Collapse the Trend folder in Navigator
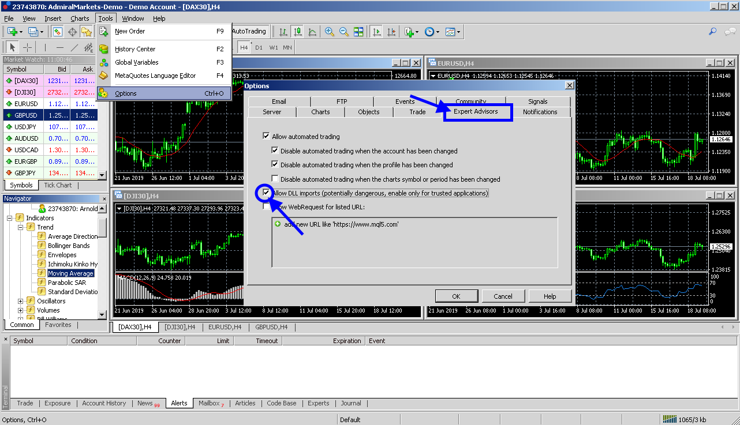The image size is (740, 425). tap(21, 227)
